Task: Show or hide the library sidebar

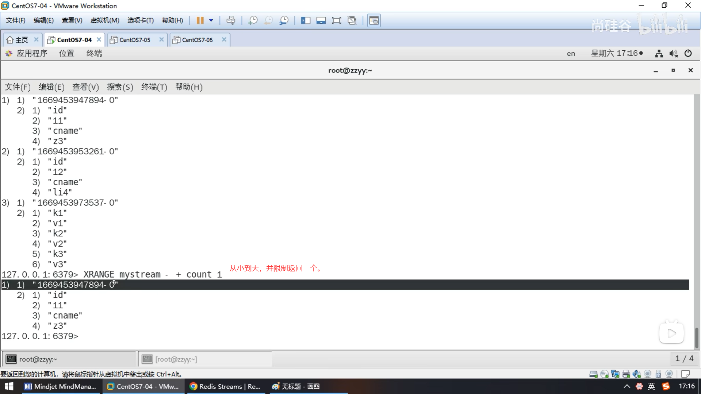Action: (x=305, y=20)
